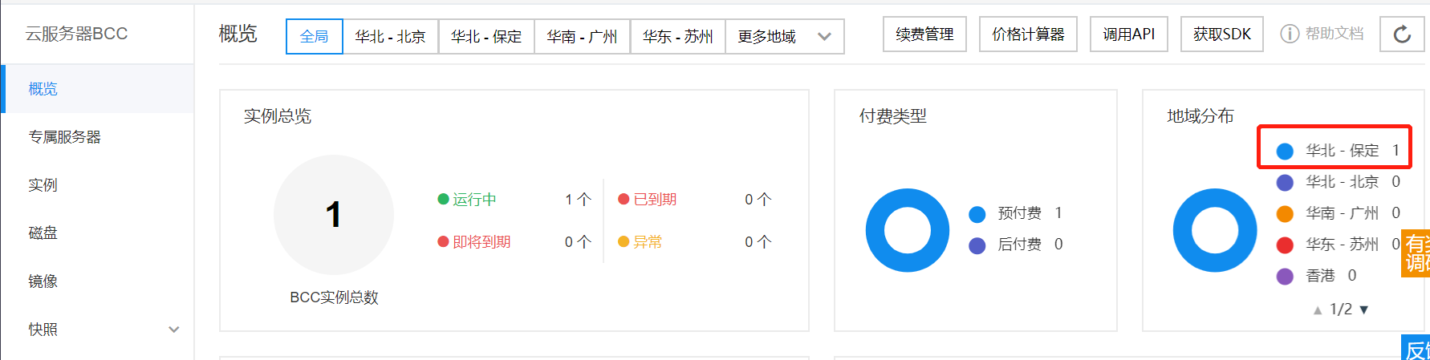Screen dimensions: 1430x360
Task: Open 续费管理 button
Action: coord(924,34)
